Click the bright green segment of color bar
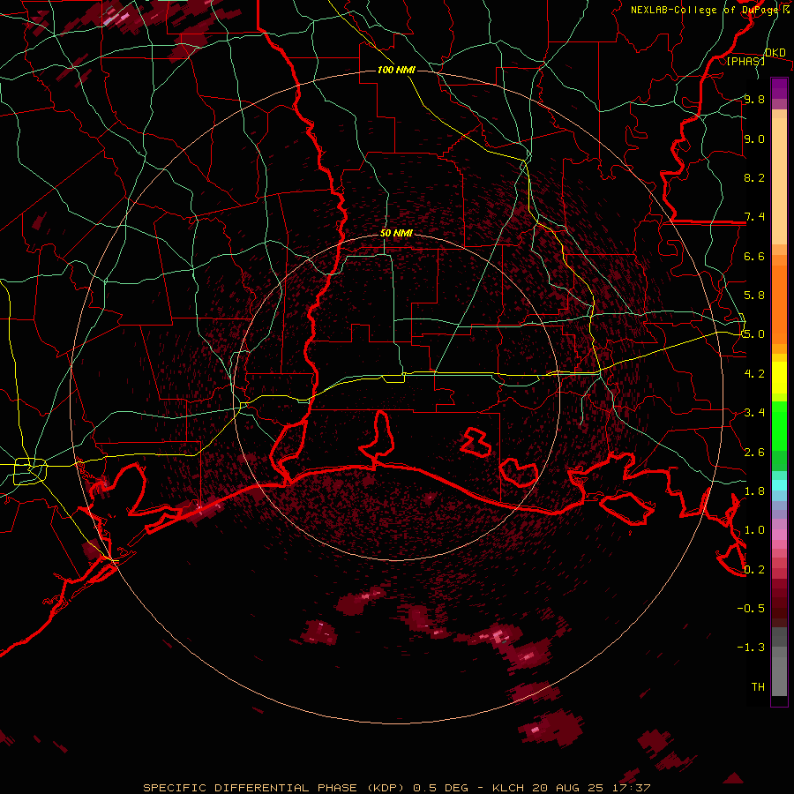Screen dimensions: 794x794 click(779, 426)
